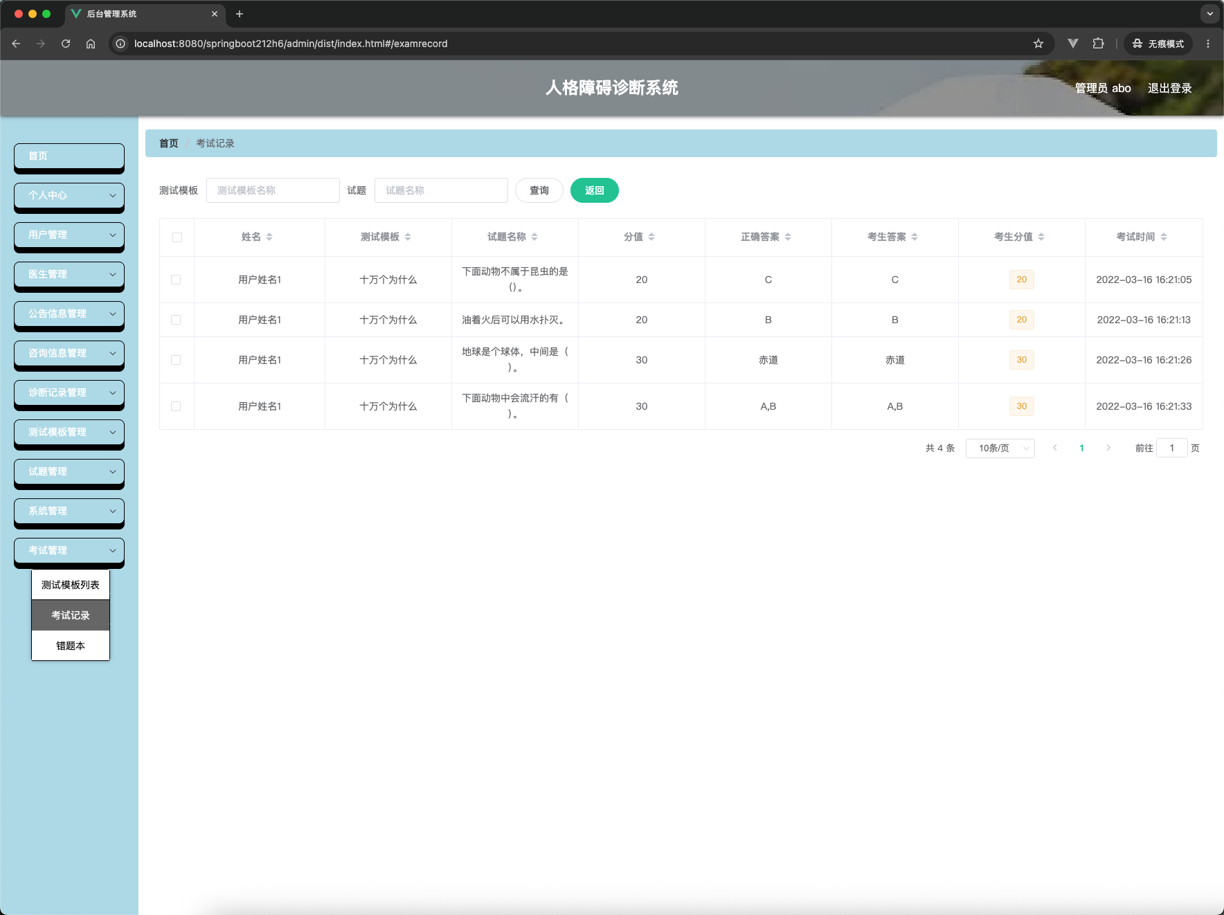Image resolution: width=1224 pixels, height=915 pixels.
Task: Focus the 测试模板名称 input field
Action: [x=273, y=190]
